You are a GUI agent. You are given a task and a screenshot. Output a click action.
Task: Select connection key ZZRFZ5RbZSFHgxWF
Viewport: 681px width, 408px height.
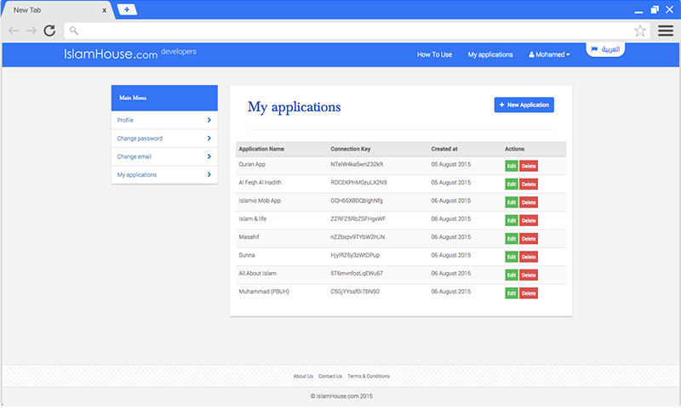pos(358,219)
